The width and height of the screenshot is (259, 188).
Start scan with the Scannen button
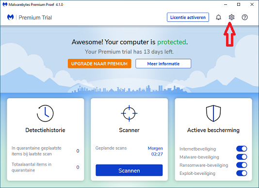[x=129, y=171]
